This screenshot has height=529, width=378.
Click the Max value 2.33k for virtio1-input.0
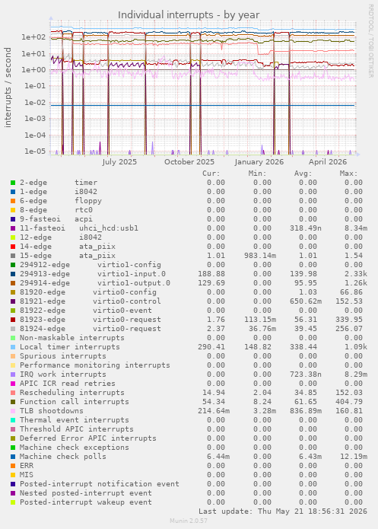tap(355, 274)
